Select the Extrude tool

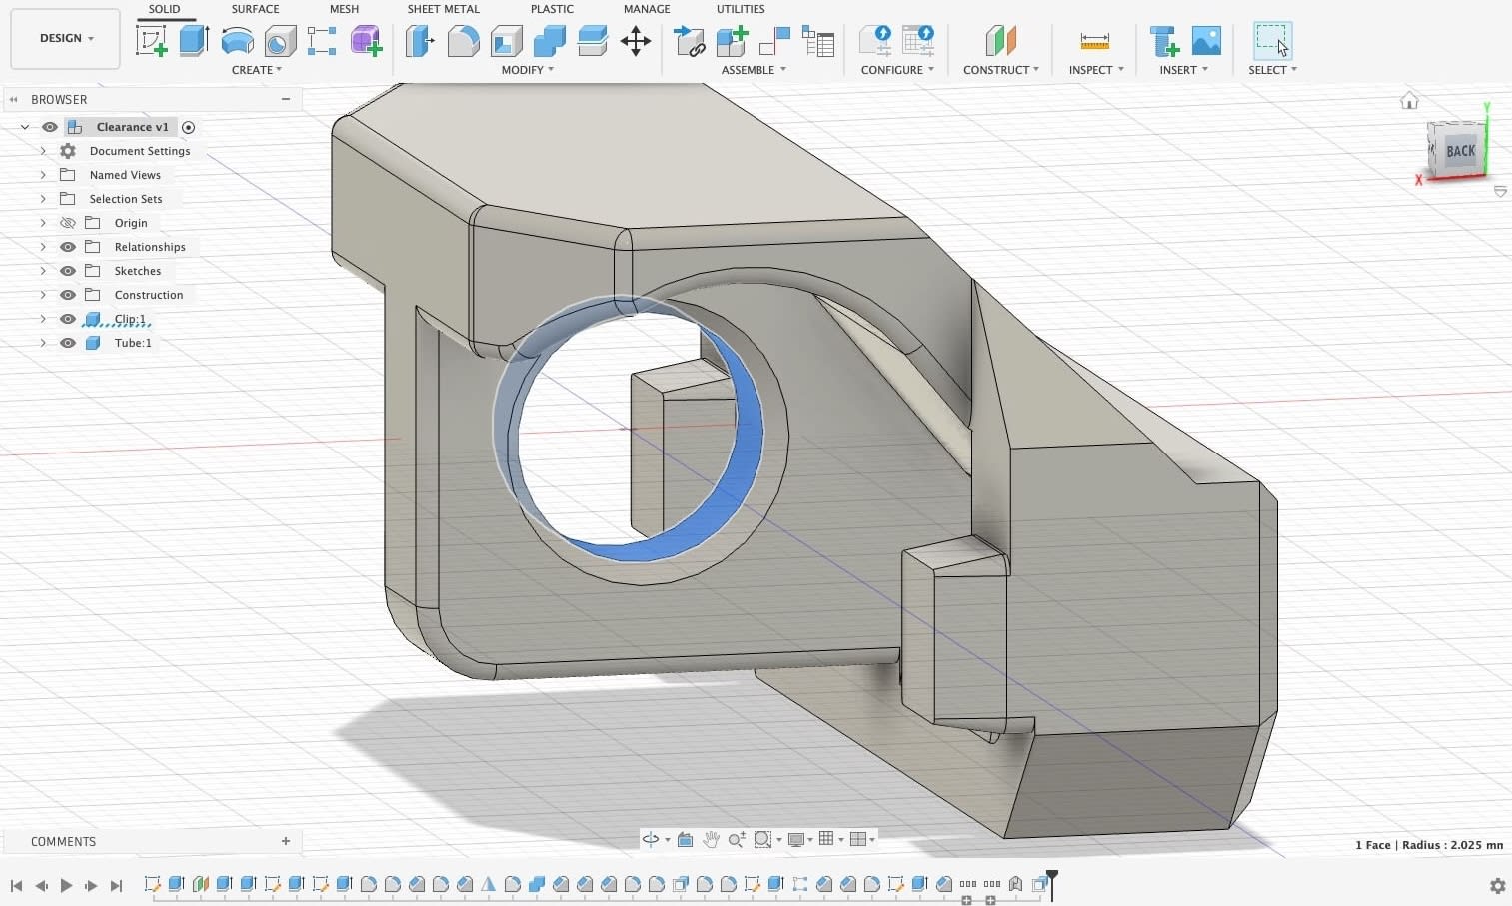194,41
